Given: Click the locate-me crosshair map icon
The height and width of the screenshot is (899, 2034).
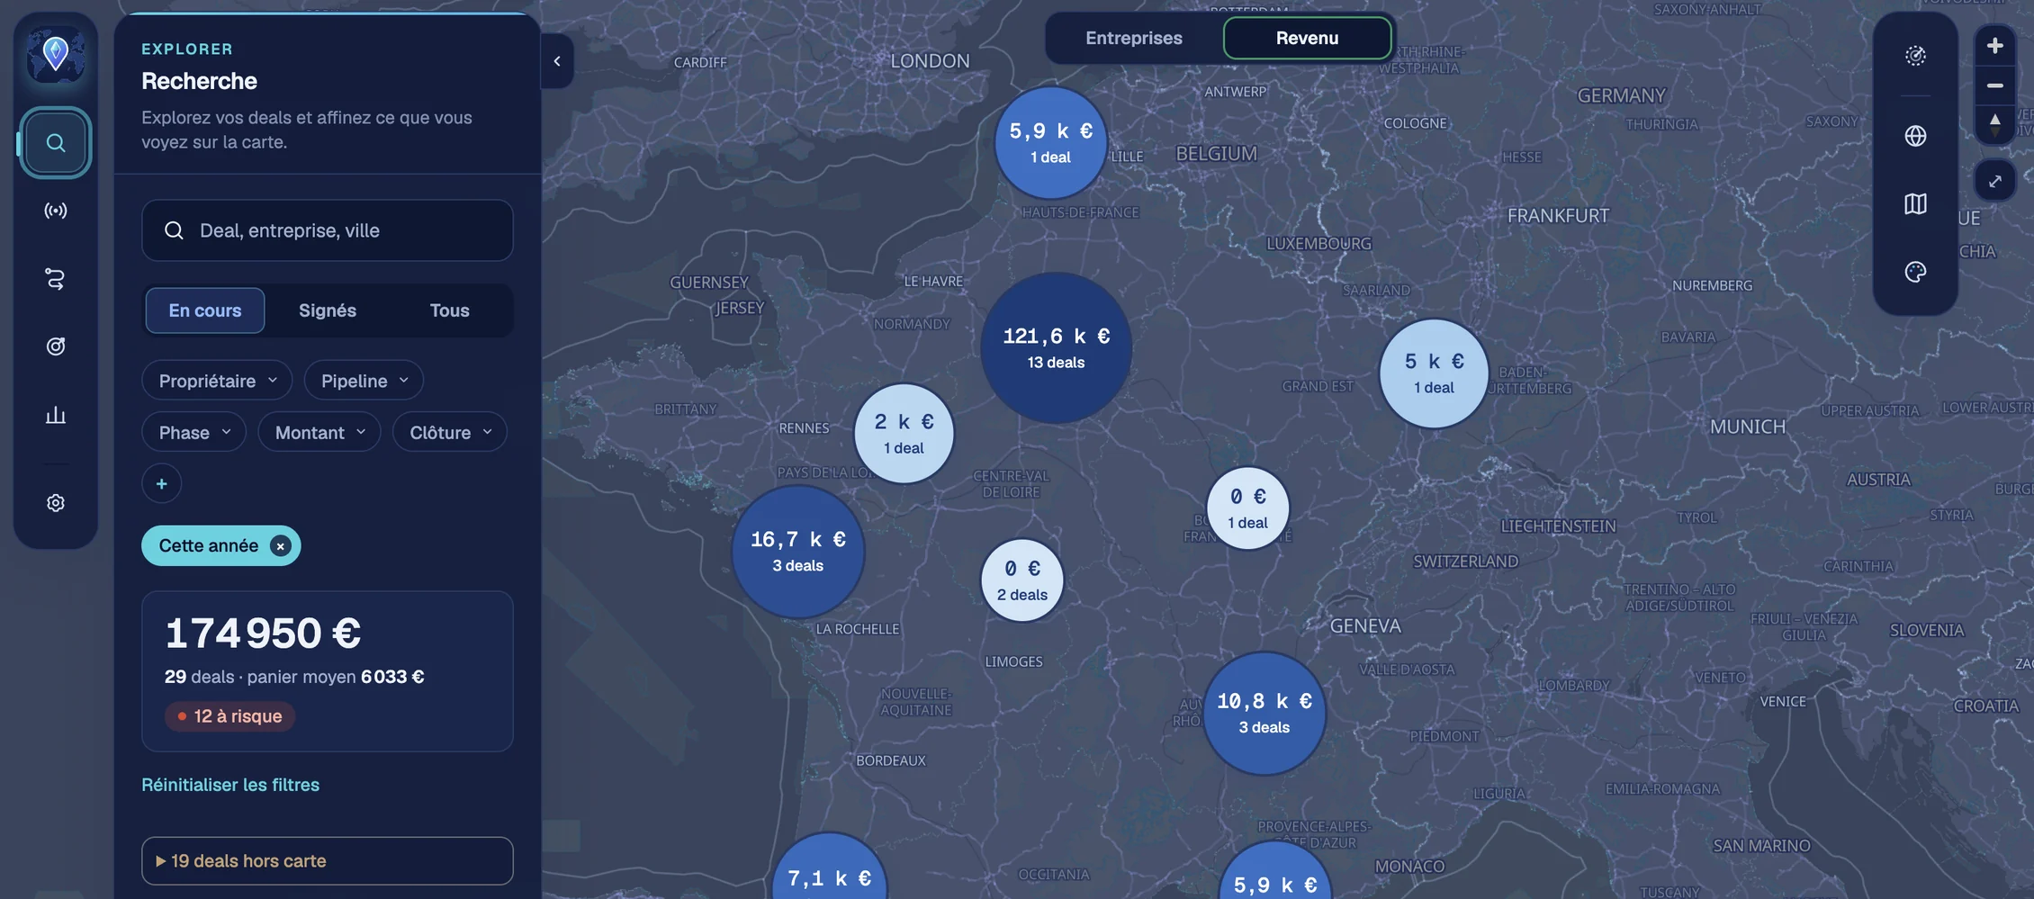Looking at the screenshot, I should click(x=1915, y=56).
